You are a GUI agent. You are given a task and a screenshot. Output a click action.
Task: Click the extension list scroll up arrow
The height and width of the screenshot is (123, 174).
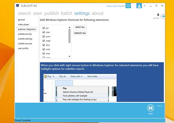pos(70,28)
